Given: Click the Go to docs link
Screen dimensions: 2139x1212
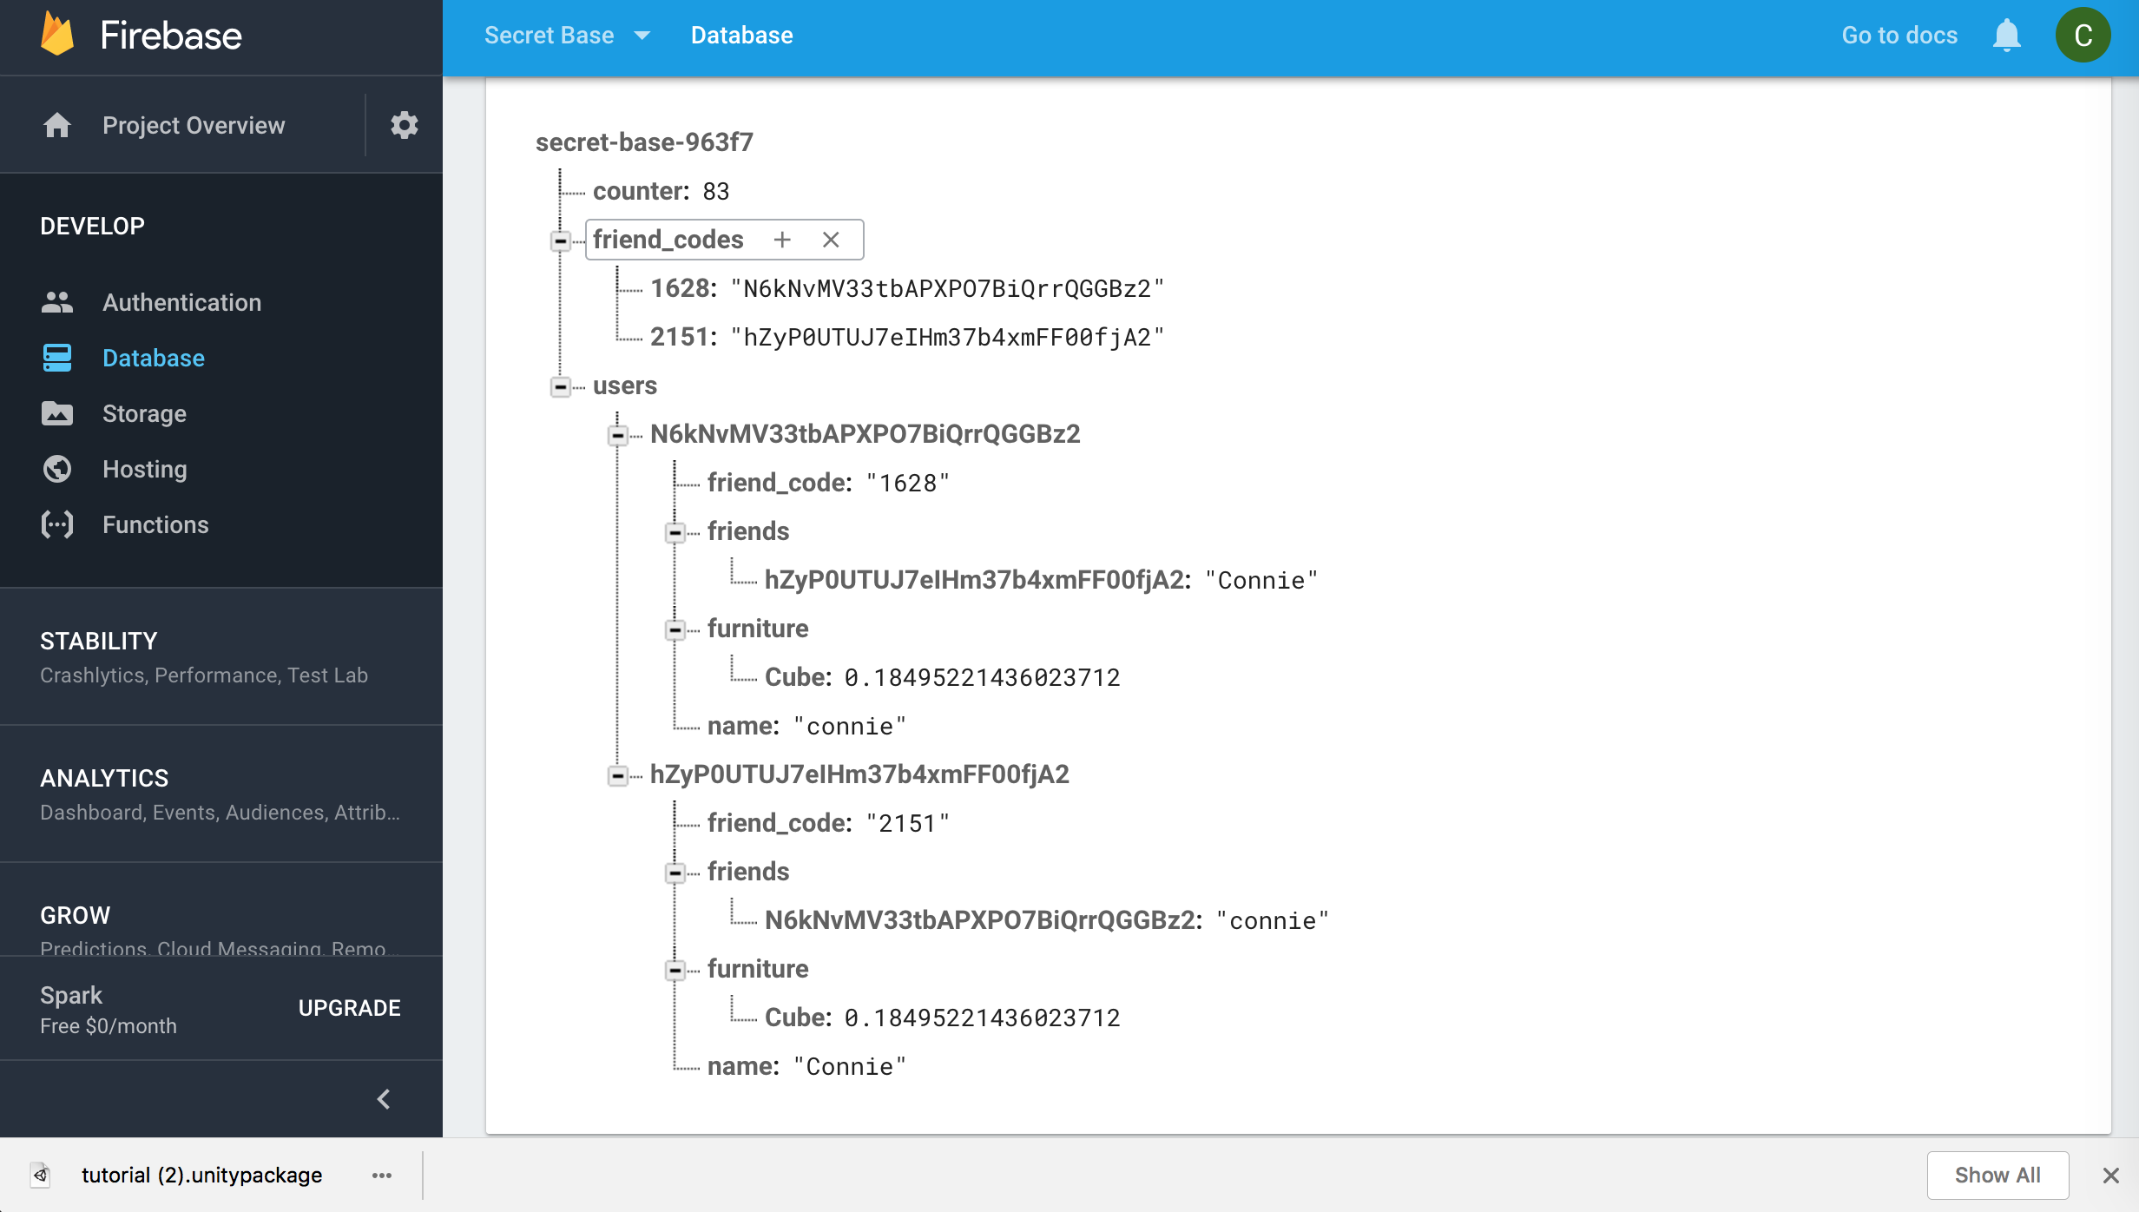Looking at the screenshot, I should (x=1899, y=35).
